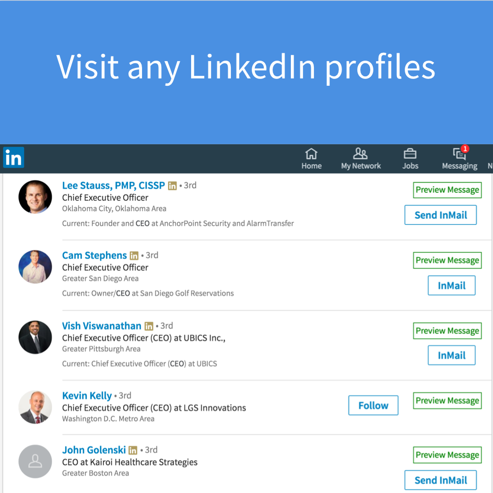Open the Home icon in the top navigation
The width and height of the screenshot is (493, 493).
coord(311,155)
